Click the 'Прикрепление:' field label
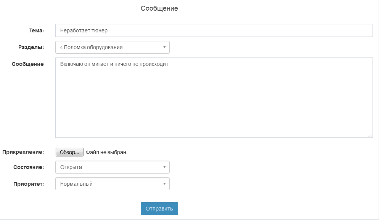The width and height of the screenshot is (379, 220). (x=23, y=152)
